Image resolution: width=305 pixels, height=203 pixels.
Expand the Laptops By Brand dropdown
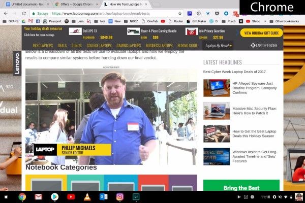click(x=219, y=46)
